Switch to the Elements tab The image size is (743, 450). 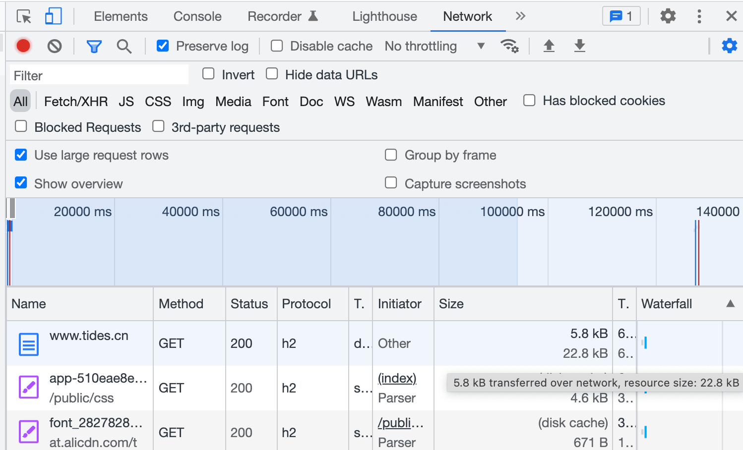[x=121, y=16]
